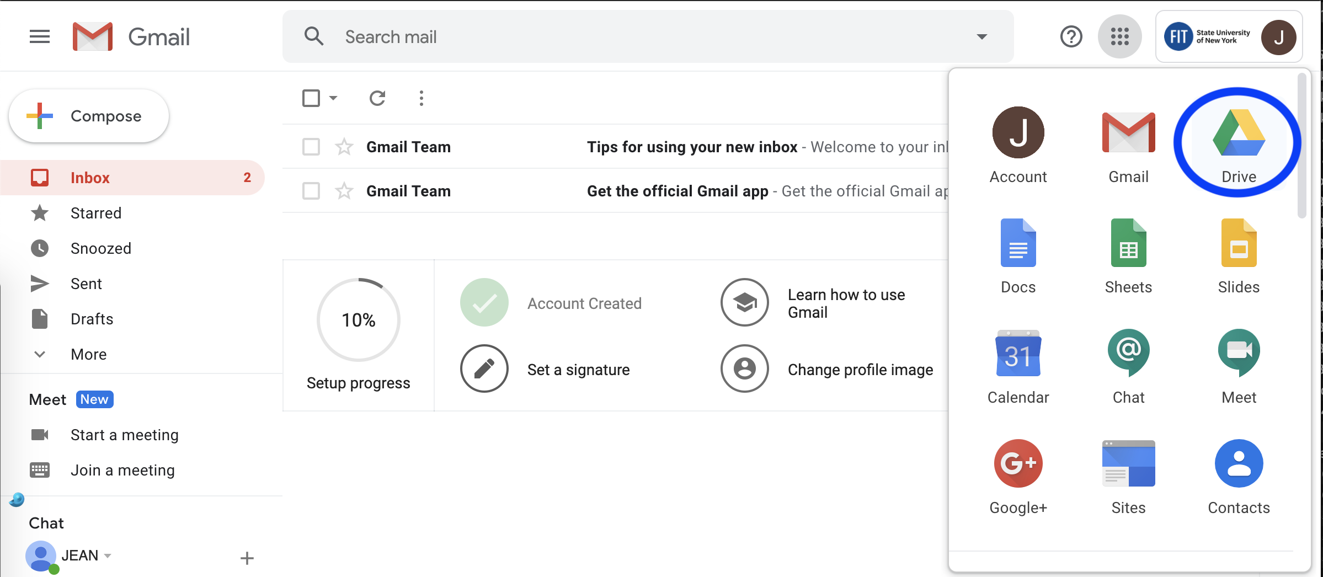Click the 10% setup progress circle
The width and height of the screenshot is (1323, 577).
(x=359, y=320)
